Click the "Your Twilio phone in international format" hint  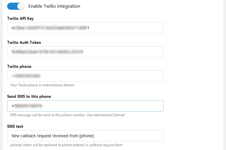[x=42, y=85]
